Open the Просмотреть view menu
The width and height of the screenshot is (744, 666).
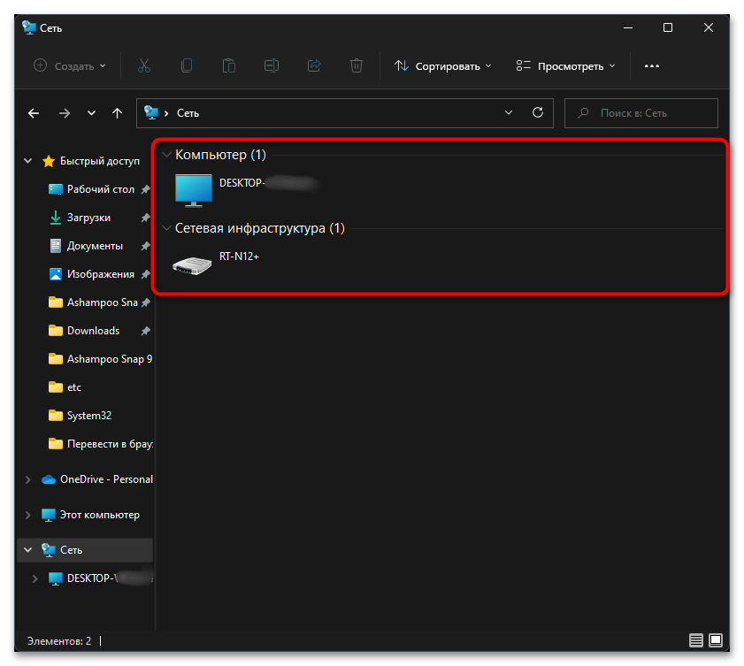(x=565, y=66)
